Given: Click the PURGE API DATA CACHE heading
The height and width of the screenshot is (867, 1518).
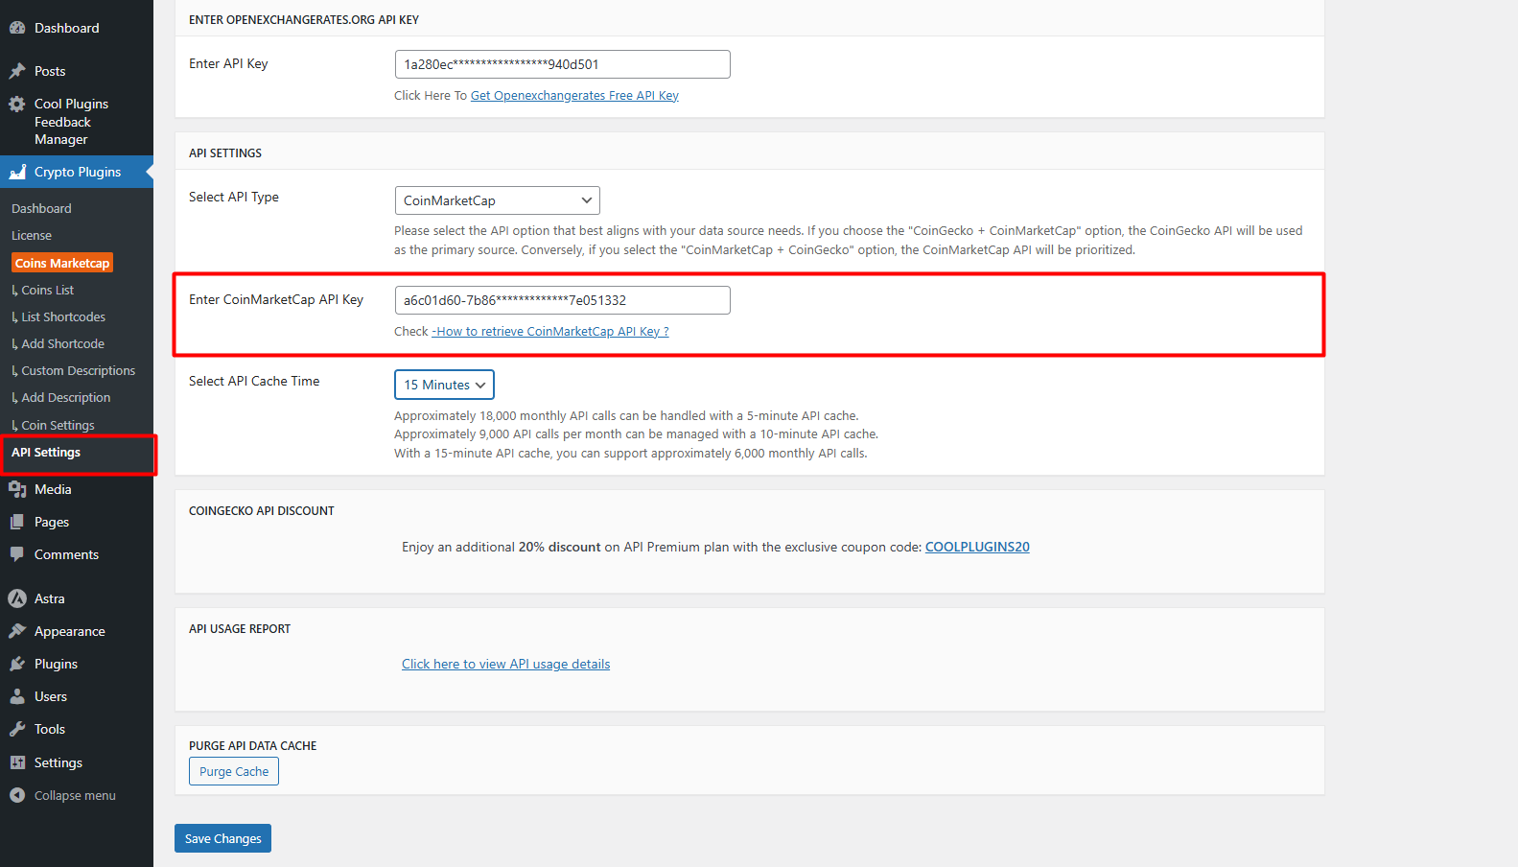Looking at the screenshot, I should tap(252, 746).
